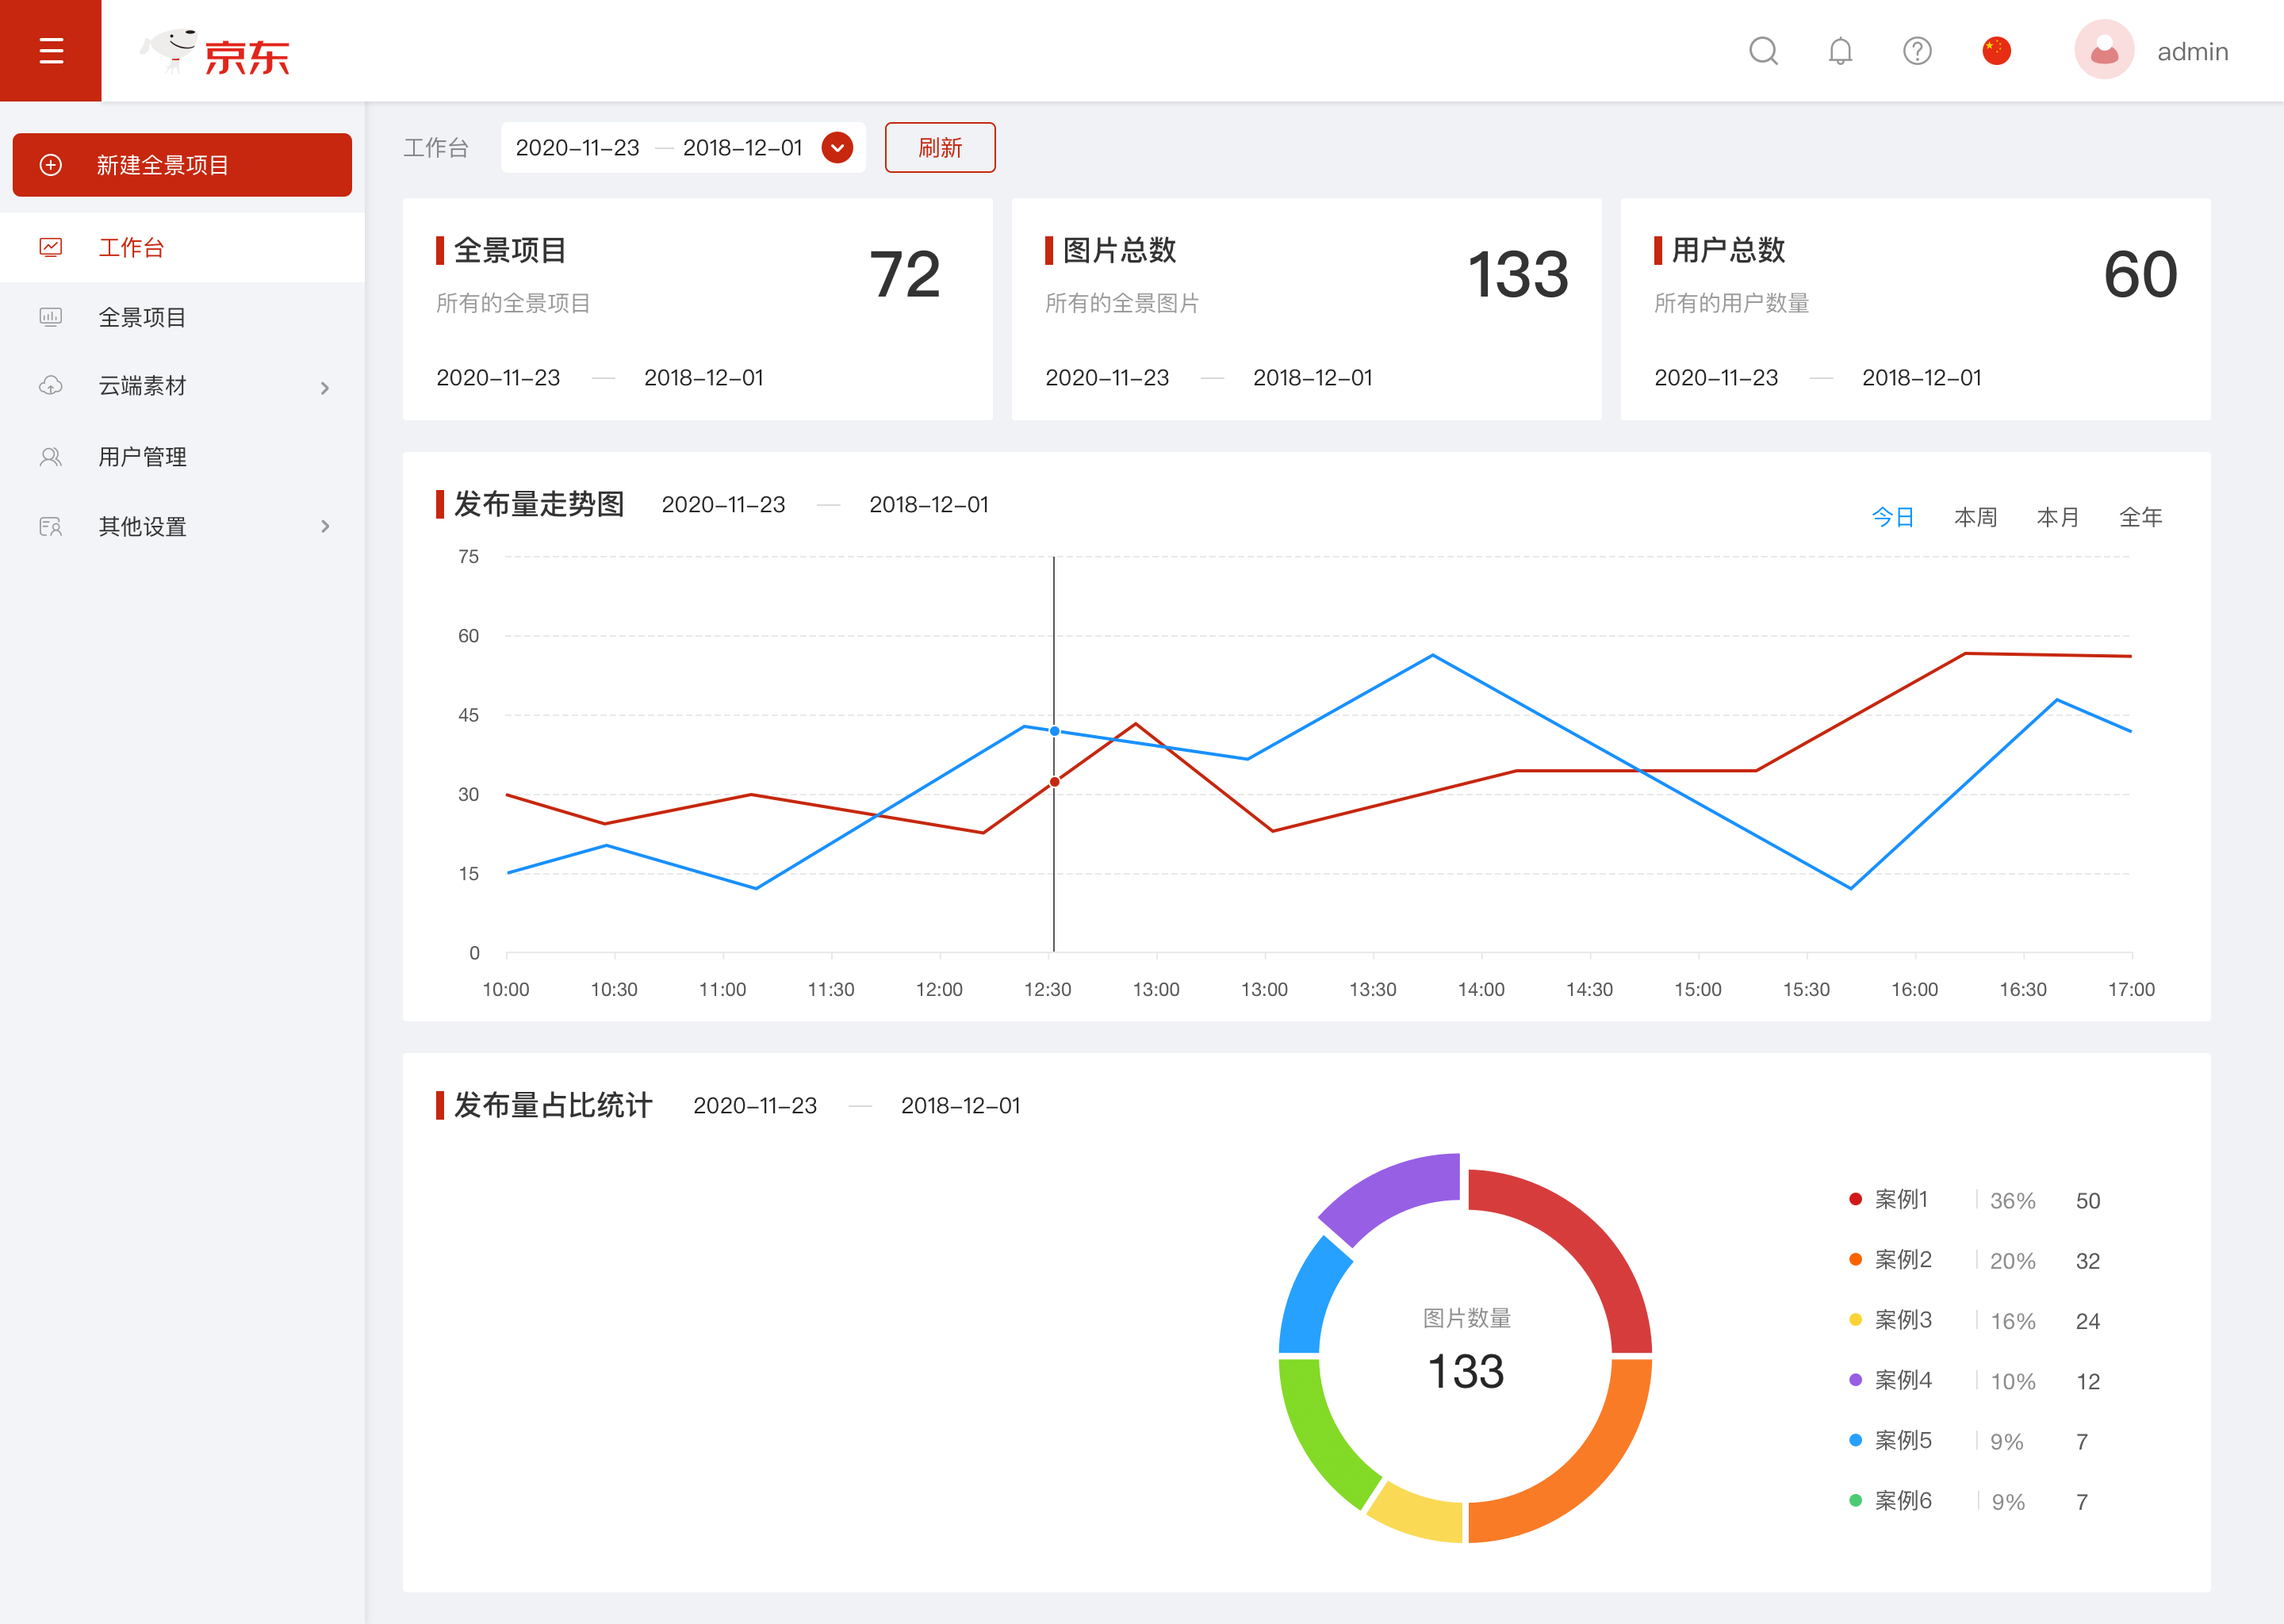Click the JD logo
2284x1624 pixels.
pyautogui.click(x=214, y=52)
